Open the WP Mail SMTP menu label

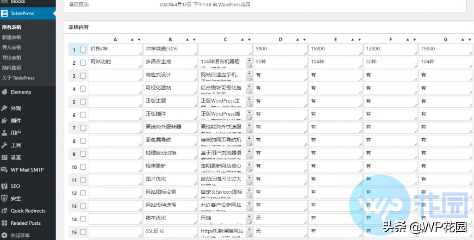27,170
